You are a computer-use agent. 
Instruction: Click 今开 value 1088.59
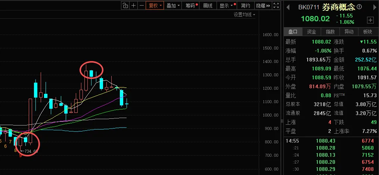tap(321, 77)
